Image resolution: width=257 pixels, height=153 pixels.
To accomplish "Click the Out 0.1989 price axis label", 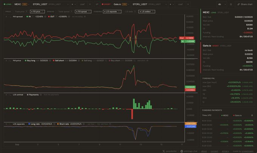I will tap(187, 38).
